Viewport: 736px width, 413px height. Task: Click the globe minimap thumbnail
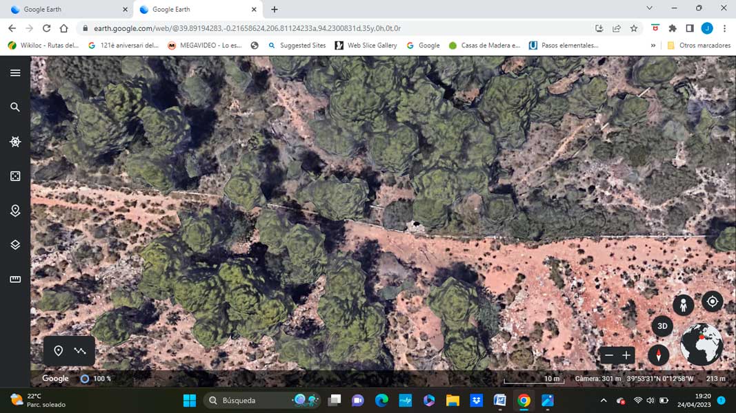702,344
